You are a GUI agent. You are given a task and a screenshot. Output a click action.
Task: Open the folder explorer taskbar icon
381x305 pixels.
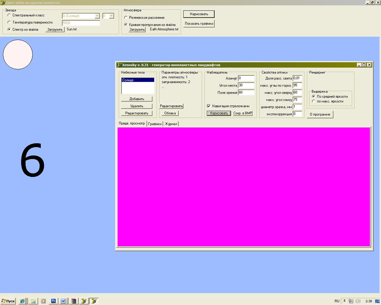(33, 301)
